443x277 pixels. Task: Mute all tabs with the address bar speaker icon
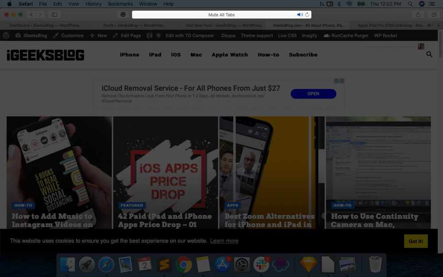point(299,15)
